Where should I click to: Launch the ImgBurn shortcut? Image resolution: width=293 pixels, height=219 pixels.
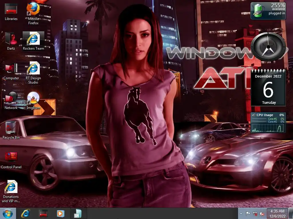coord(33,101)
